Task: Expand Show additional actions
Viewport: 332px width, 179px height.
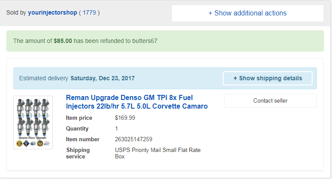Action: coord(247,13)
